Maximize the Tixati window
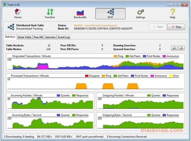 point(177,5)
